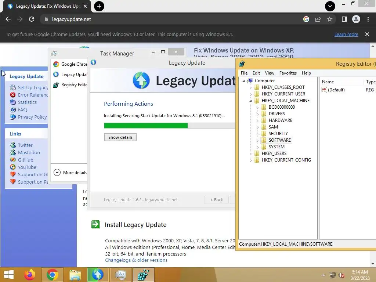Switch to Task Manager taskbar icon
The image size is (376, 282).
(120, 275)
